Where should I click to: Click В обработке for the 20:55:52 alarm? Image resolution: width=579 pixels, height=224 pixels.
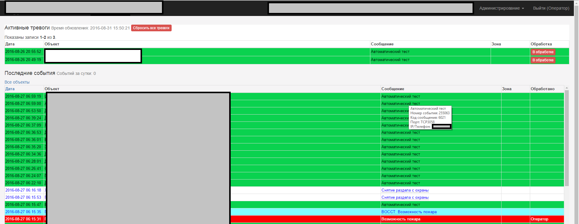click(543, 52)
